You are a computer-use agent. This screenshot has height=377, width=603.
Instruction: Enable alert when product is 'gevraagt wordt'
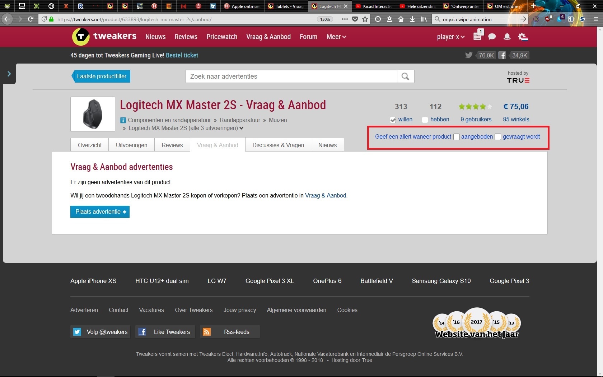point(498,137)
